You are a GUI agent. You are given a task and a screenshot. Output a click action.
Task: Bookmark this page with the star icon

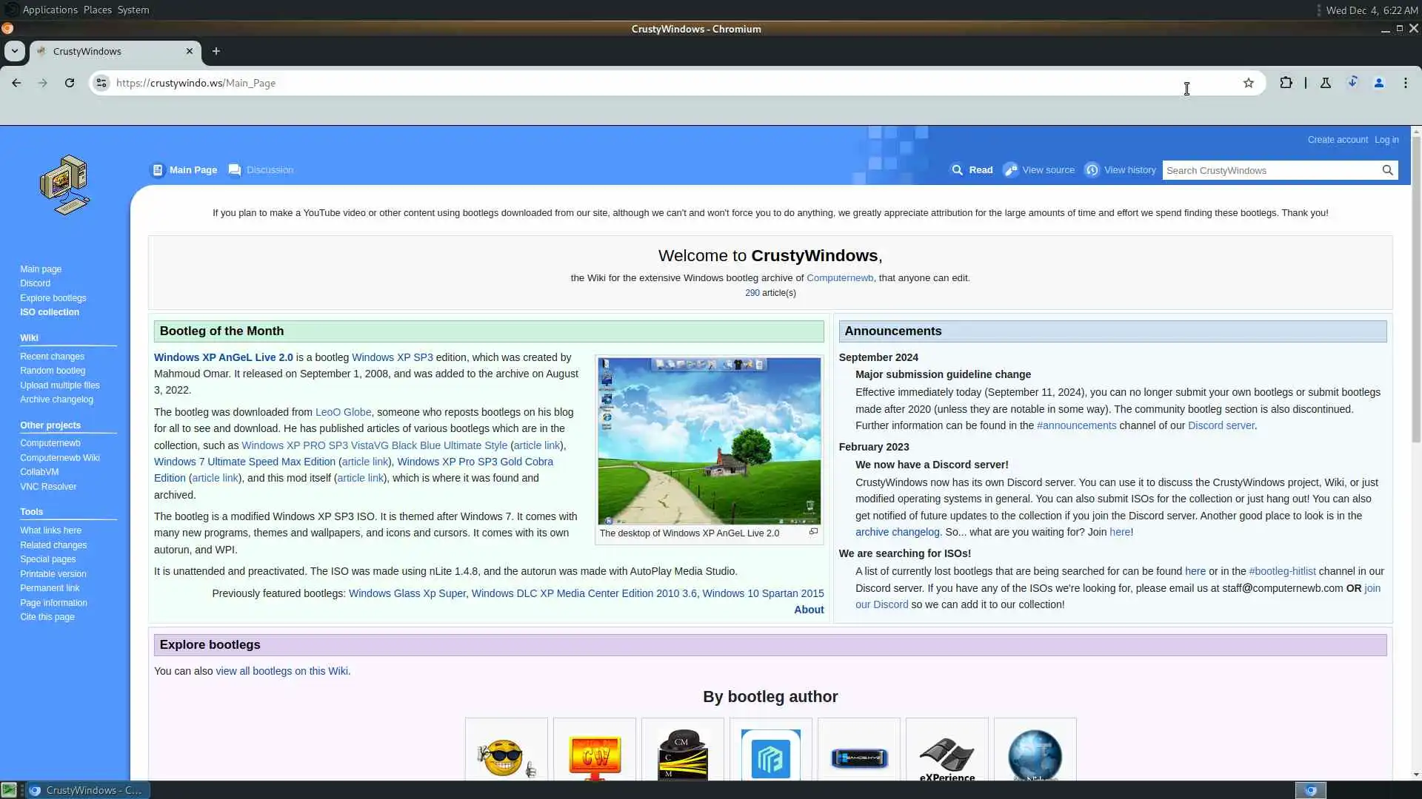1248,83
